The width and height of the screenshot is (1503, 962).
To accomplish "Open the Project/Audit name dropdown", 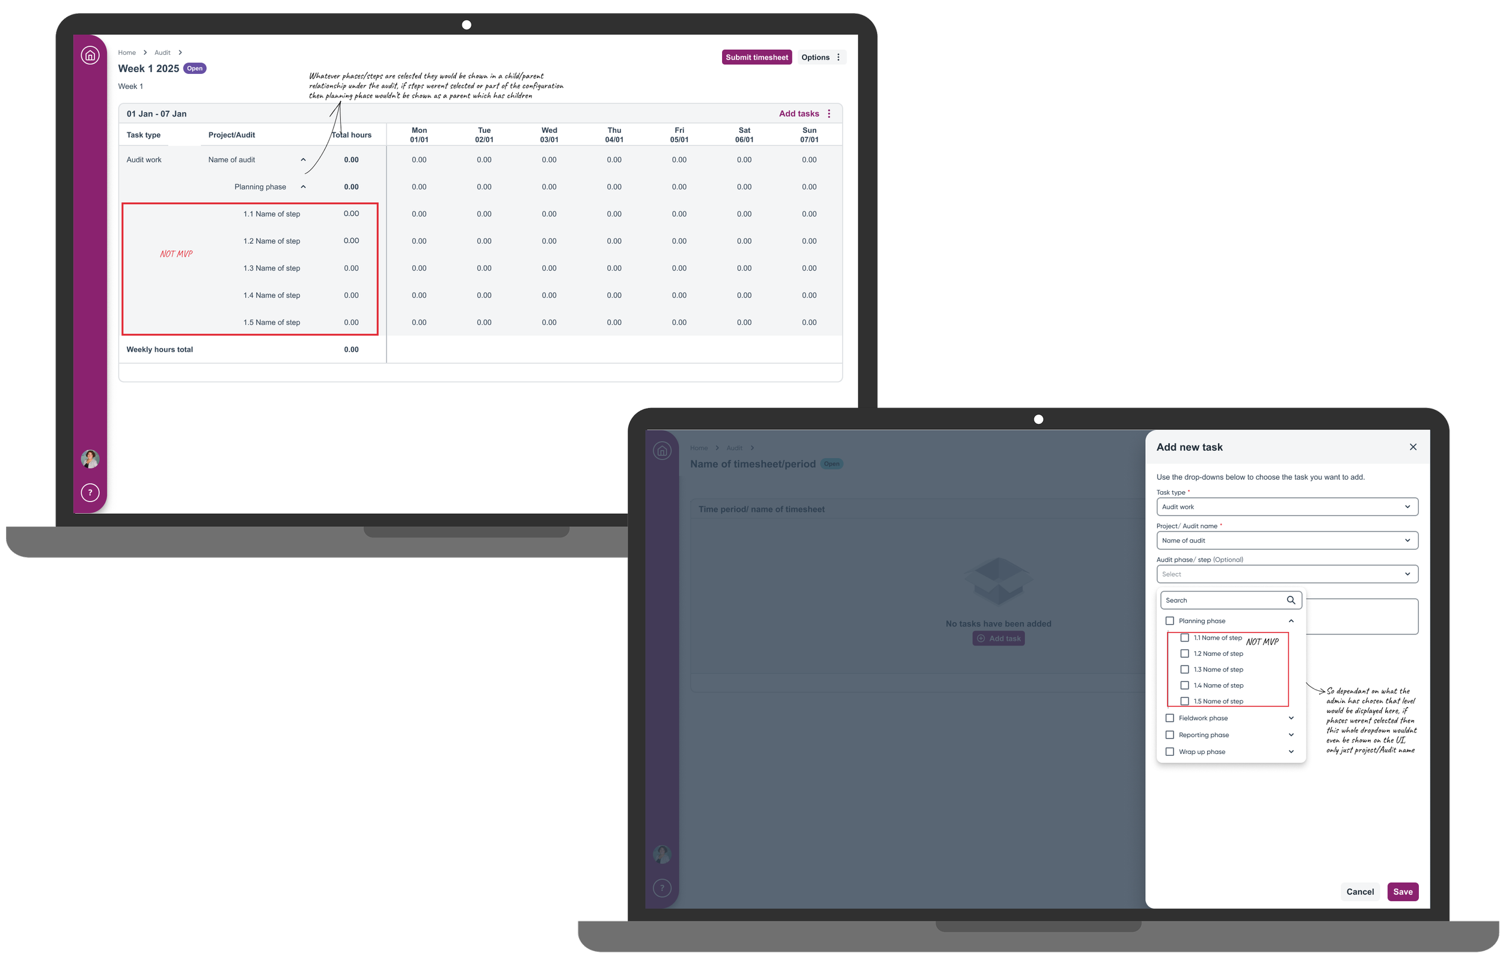I will tap(1287, 541).
